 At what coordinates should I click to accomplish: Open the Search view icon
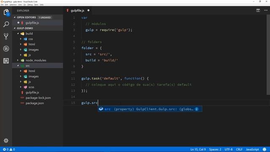tap(6, 24)
